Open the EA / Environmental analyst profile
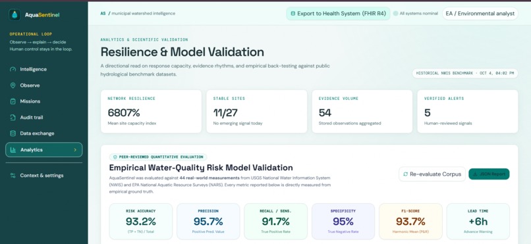Image resolution: width=531 pixels, height=244 pixels. (480, 14)
